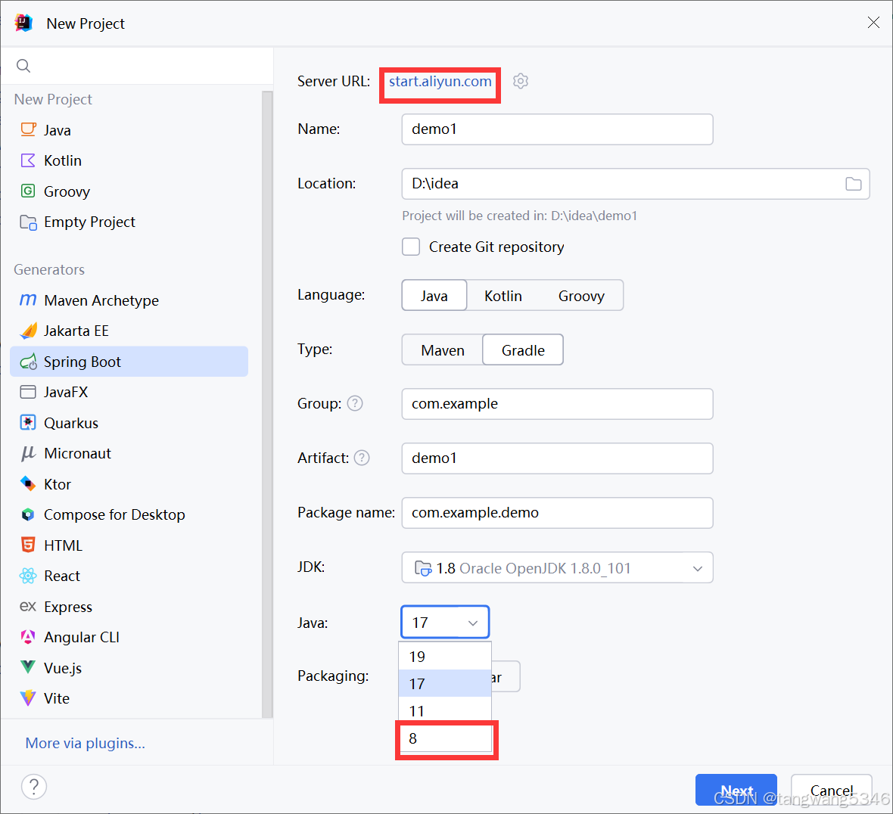
Task: Pick Java version 11 from list
Action: 445,711
